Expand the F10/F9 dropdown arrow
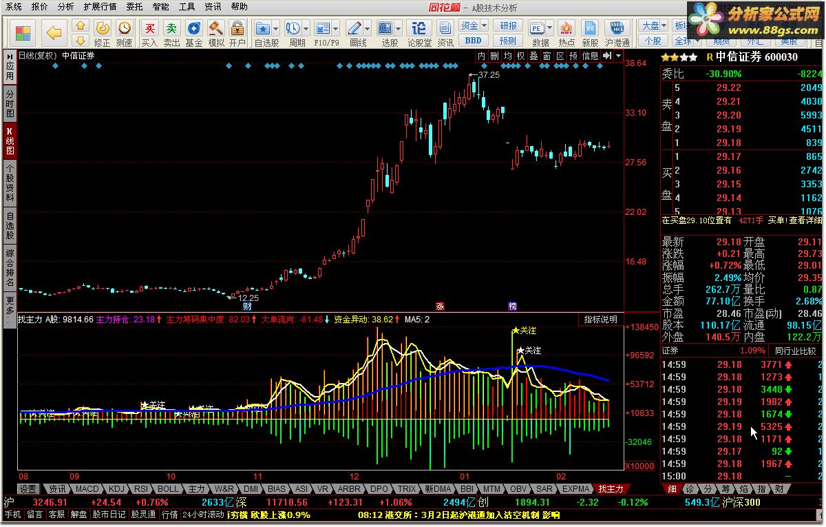The image size is (826, 527). pyautogui.click(x=337, y=28)
